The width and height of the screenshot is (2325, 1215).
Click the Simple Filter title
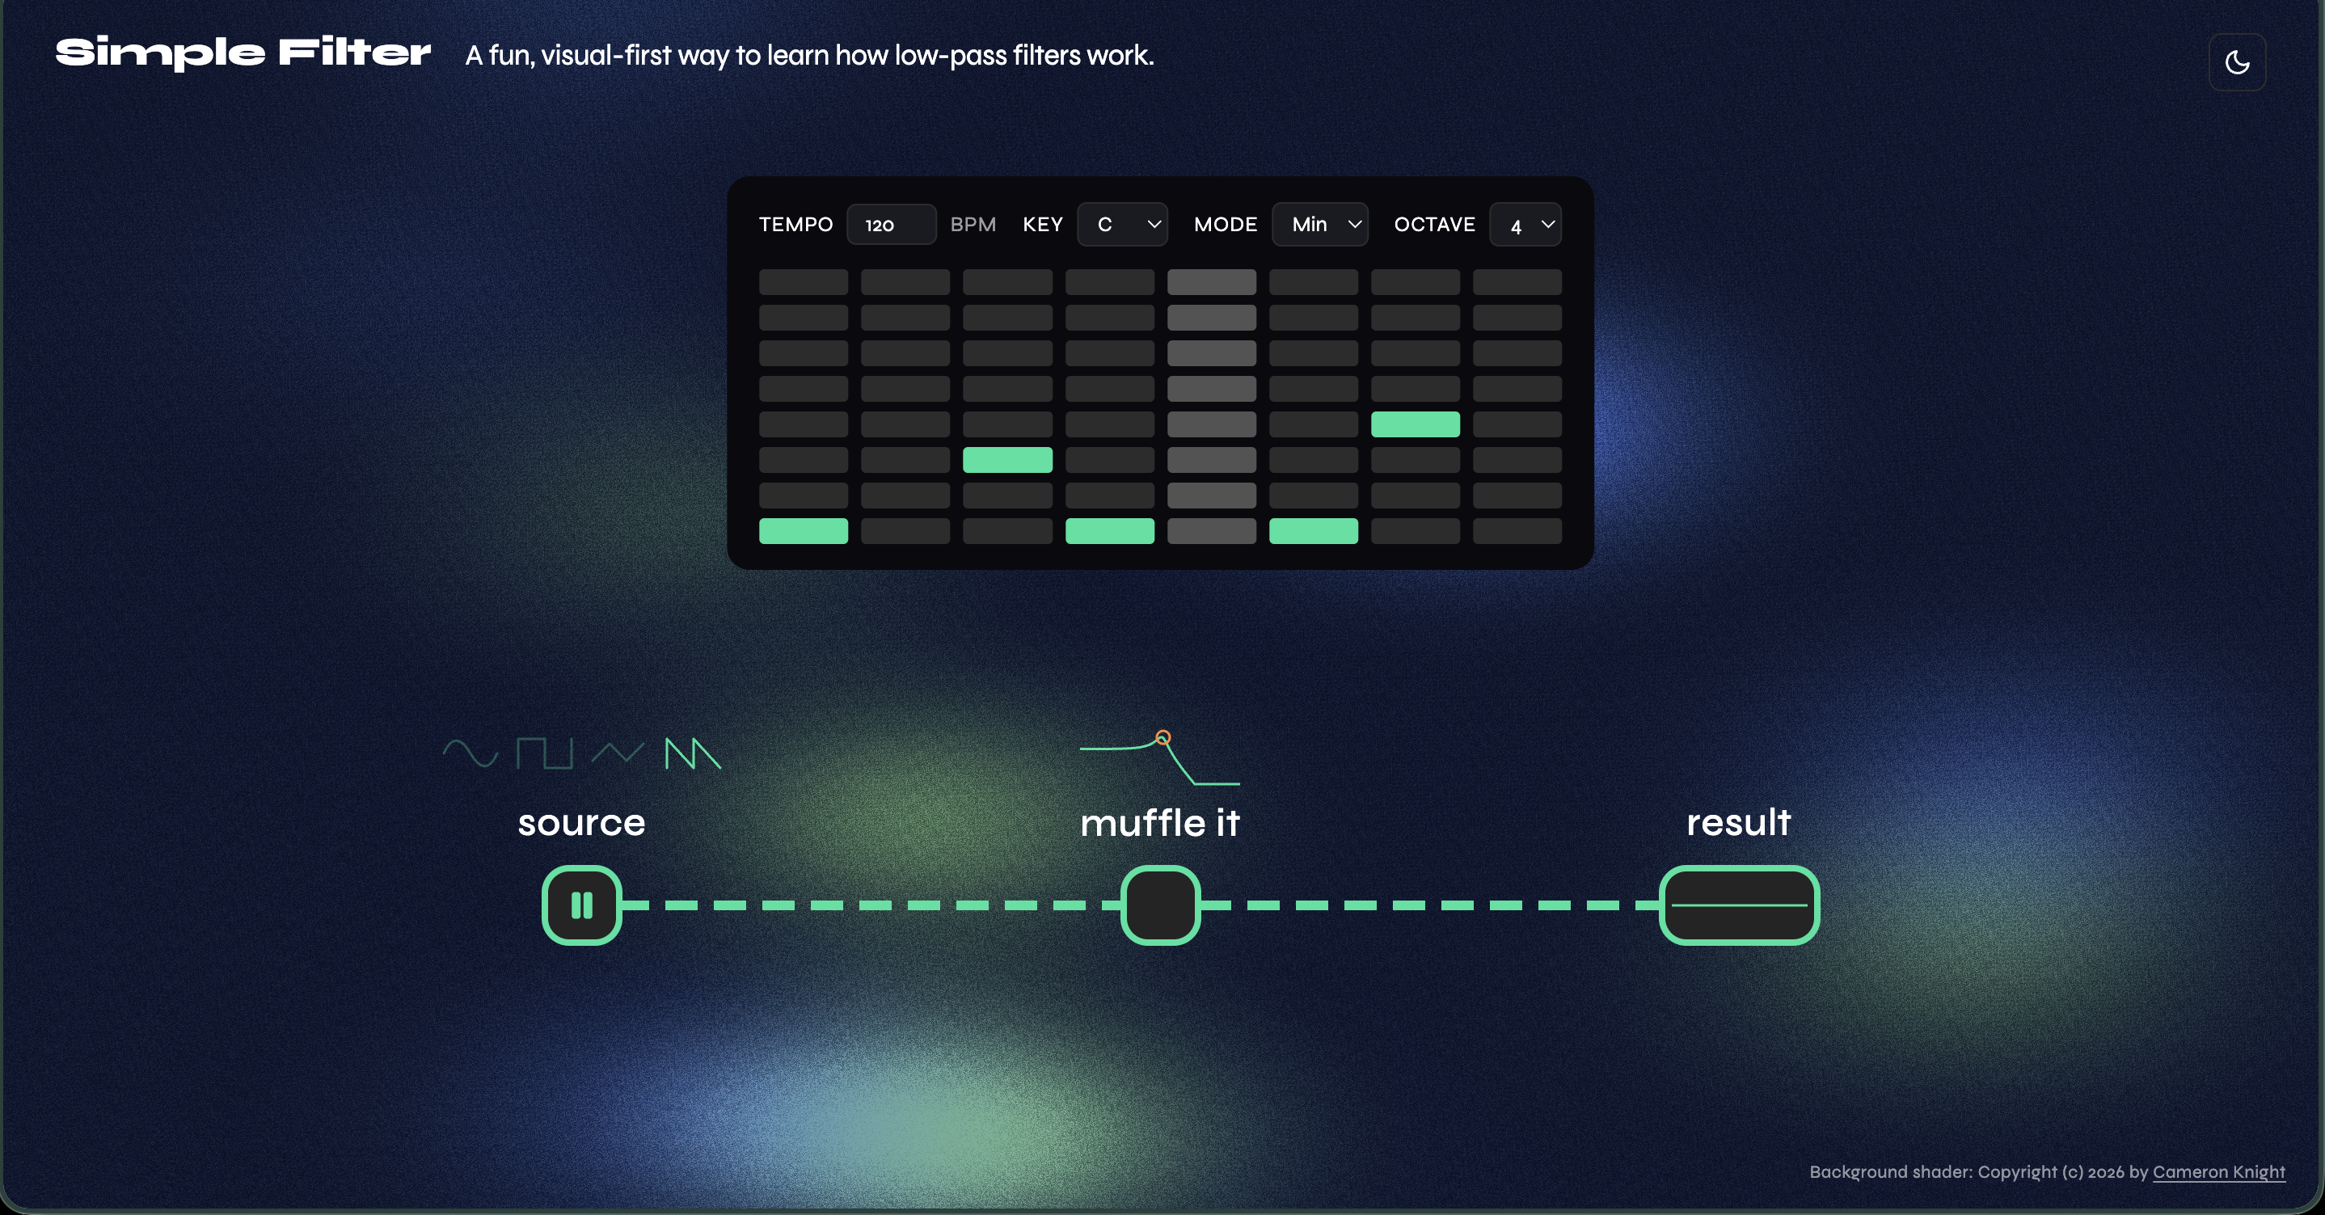tap(243, 53)
